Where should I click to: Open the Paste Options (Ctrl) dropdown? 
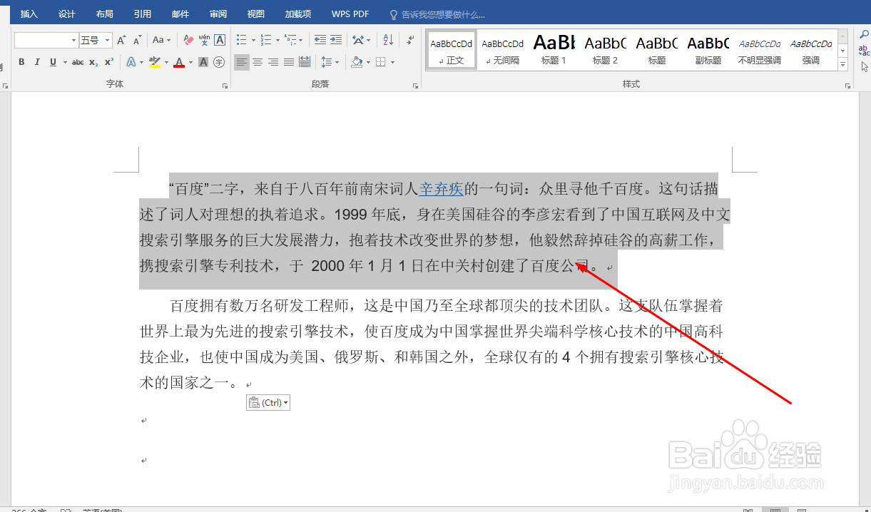pos(268,403)
